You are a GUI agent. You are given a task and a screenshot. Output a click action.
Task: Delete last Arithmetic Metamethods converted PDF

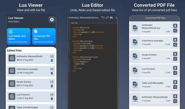point(175,96)
